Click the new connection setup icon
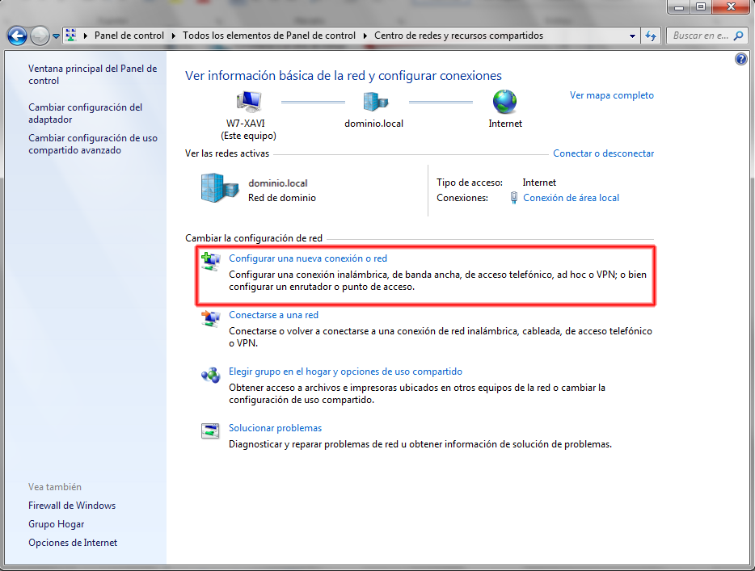Image resolution: width=755 pixels, height=571 pixels. (210, 261)
